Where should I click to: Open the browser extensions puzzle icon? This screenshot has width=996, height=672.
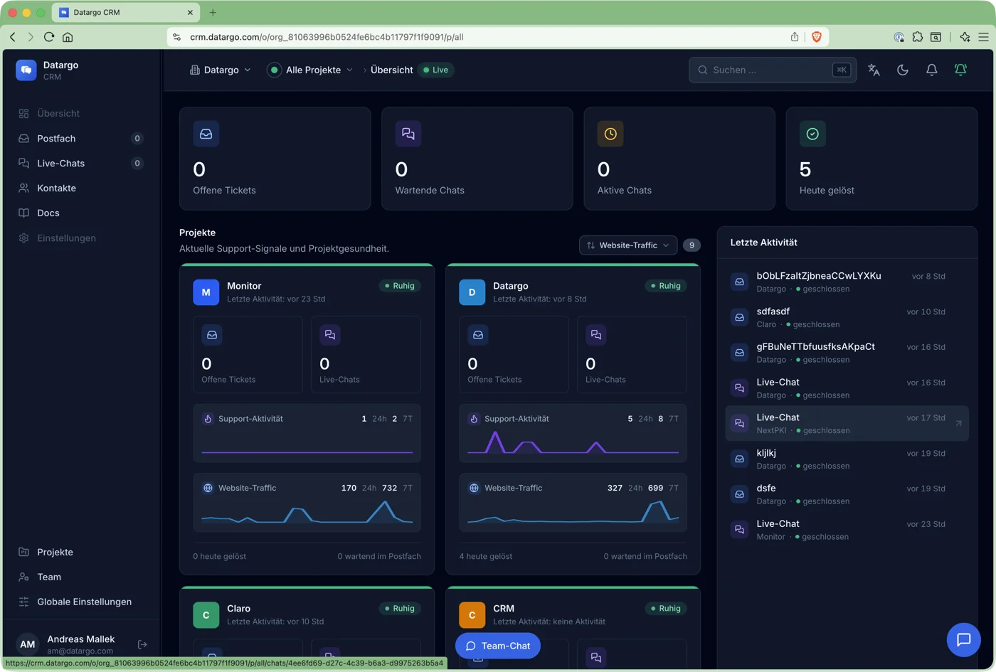(918, 37)
